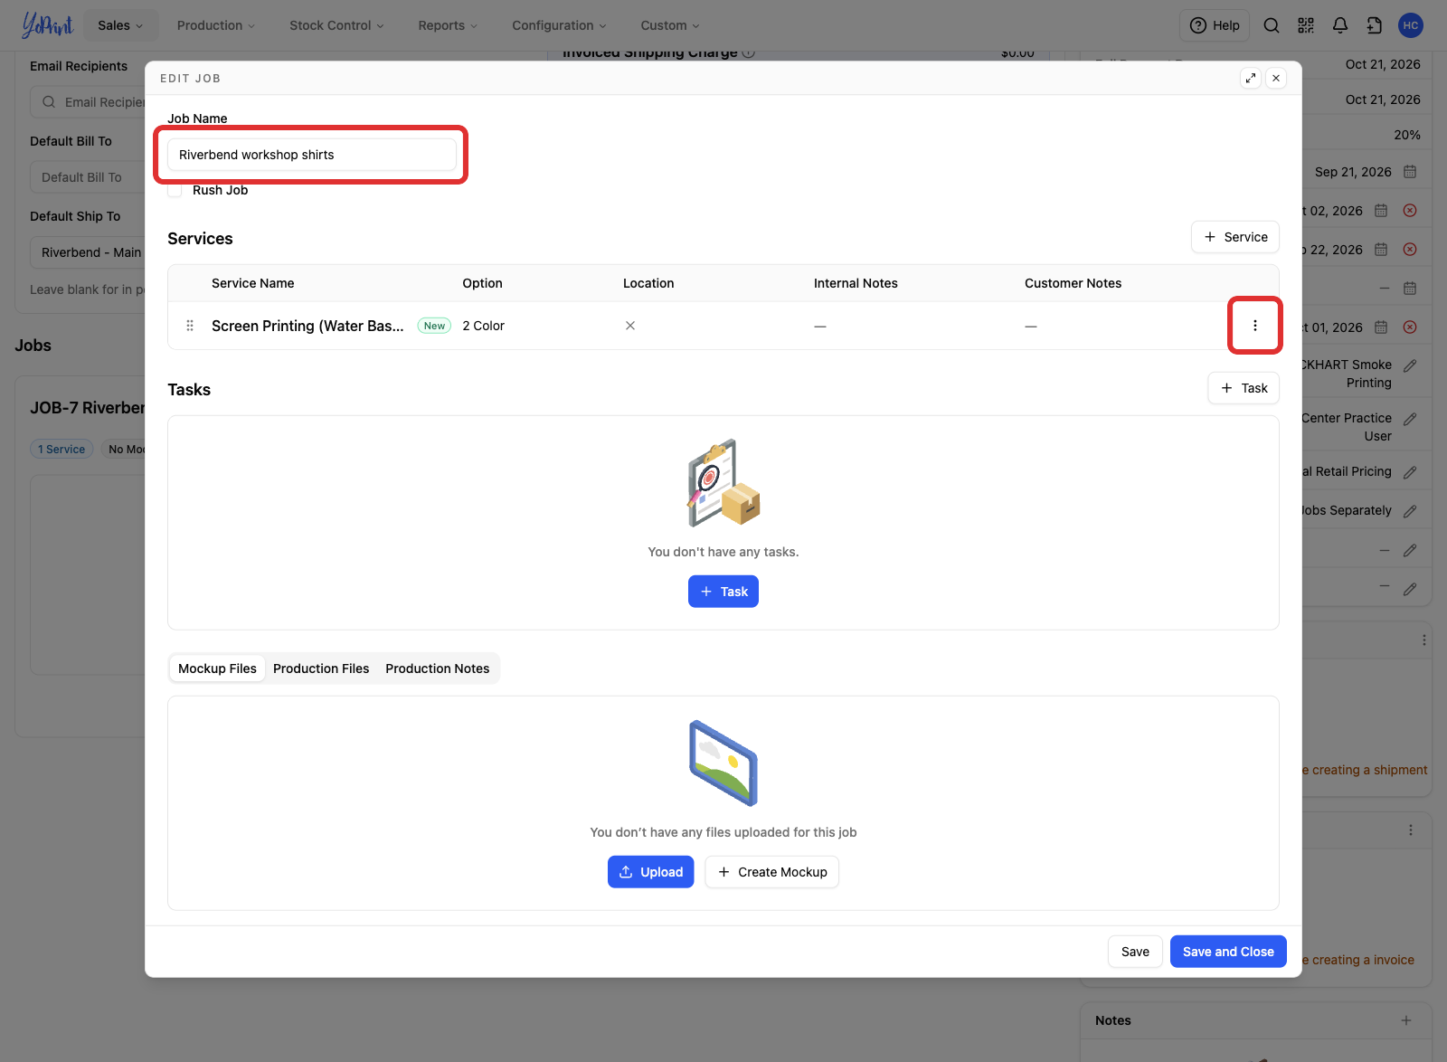
Task: Grab the drag handle of Screen Printing row
Action: (x=190, y=326)
